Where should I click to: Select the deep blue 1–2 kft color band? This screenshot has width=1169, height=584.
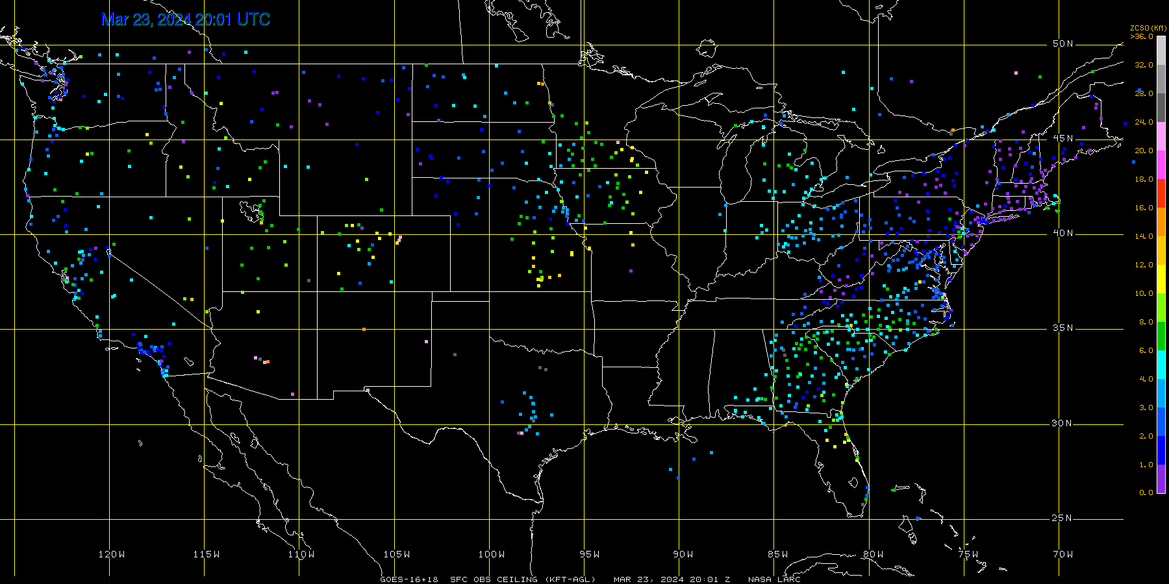point(1161,450)
